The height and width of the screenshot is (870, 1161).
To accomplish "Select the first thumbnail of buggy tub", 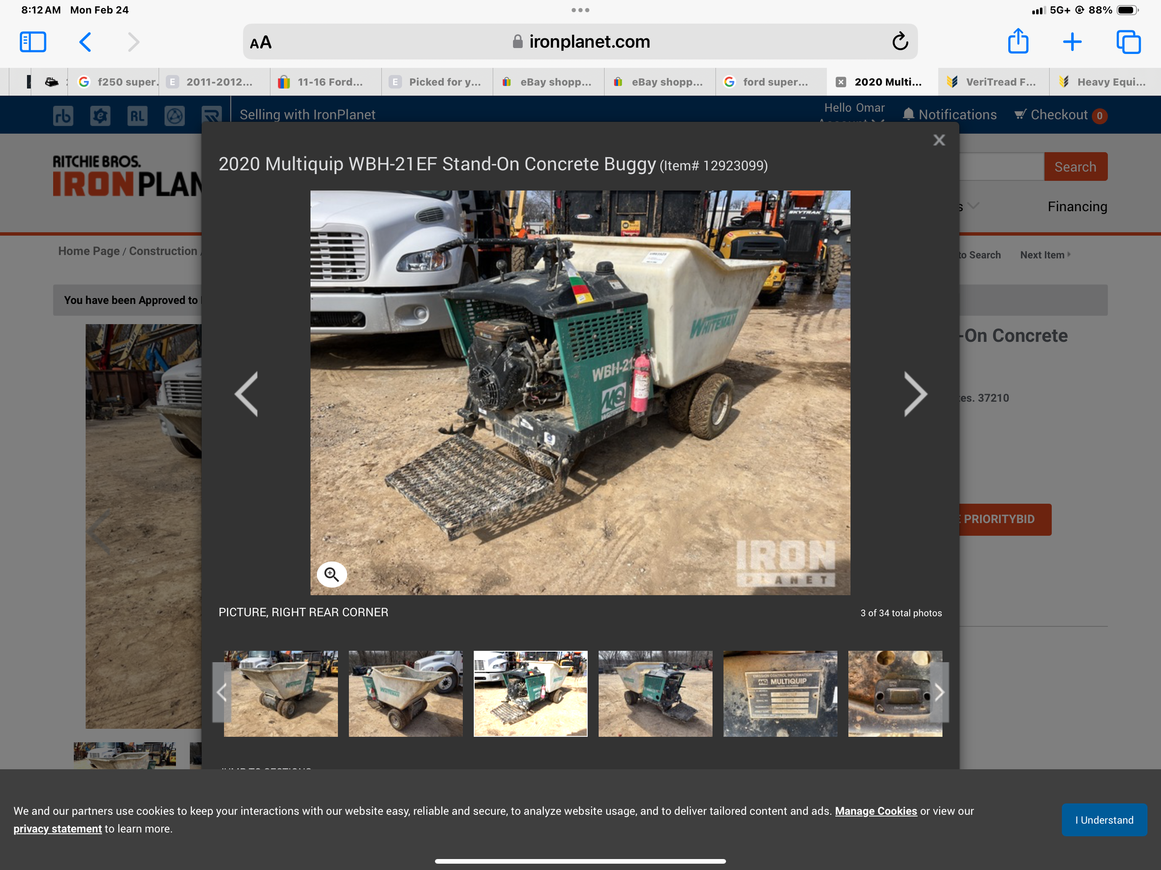I will click(281, 693).
